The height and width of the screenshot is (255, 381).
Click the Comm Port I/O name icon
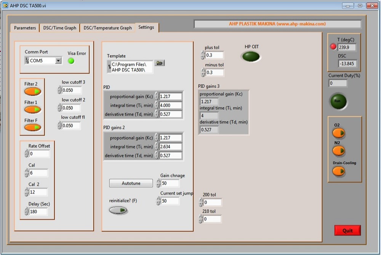click(x=27, y=60)
